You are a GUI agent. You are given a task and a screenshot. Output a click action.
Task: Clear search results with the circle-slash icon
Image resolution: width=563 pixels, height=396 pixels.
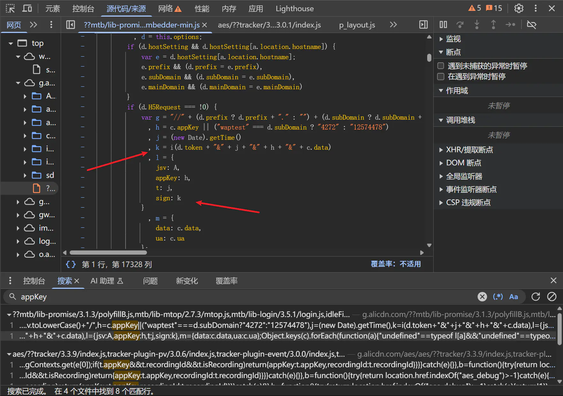tap(552, 297)
